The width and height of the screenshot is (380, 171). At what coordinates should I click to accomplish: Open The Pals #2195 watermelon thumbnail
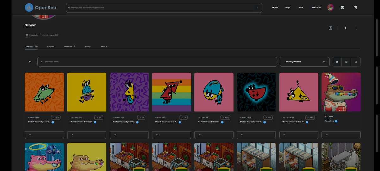pos(256,92)
